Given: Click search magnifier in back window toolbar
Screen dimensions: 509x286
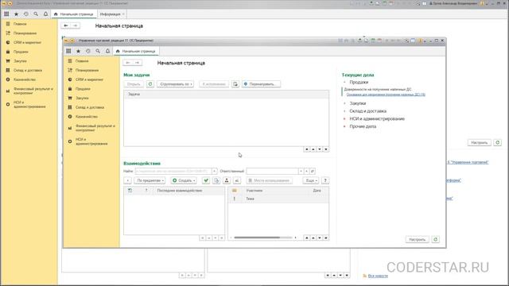Looking at the screenshot, I should [x=36, y=14].
